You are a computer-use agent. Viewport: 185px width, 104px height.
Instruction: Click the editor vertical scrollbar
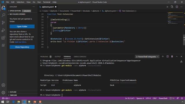(x=184, y=40)
